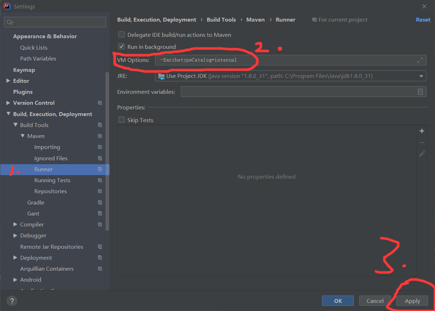
Task: Click the project-level icon beside Deployment
Action: point(100,258)
